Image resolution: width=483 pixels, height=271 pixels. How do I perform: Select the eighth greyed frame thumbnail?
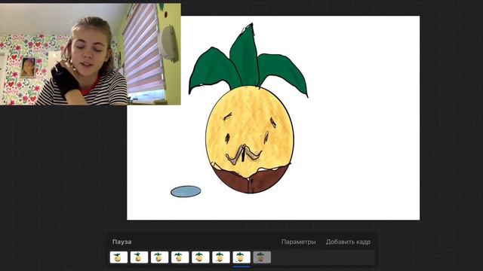tap(262, 257)
